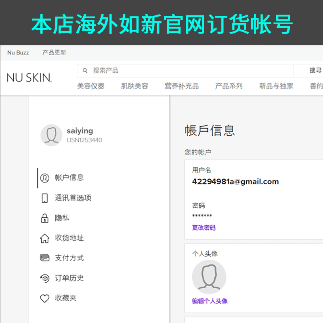The height and width of the screenshot is (323, 323).
Task: Click the search magnifier icon
Action: coord(85,71)
